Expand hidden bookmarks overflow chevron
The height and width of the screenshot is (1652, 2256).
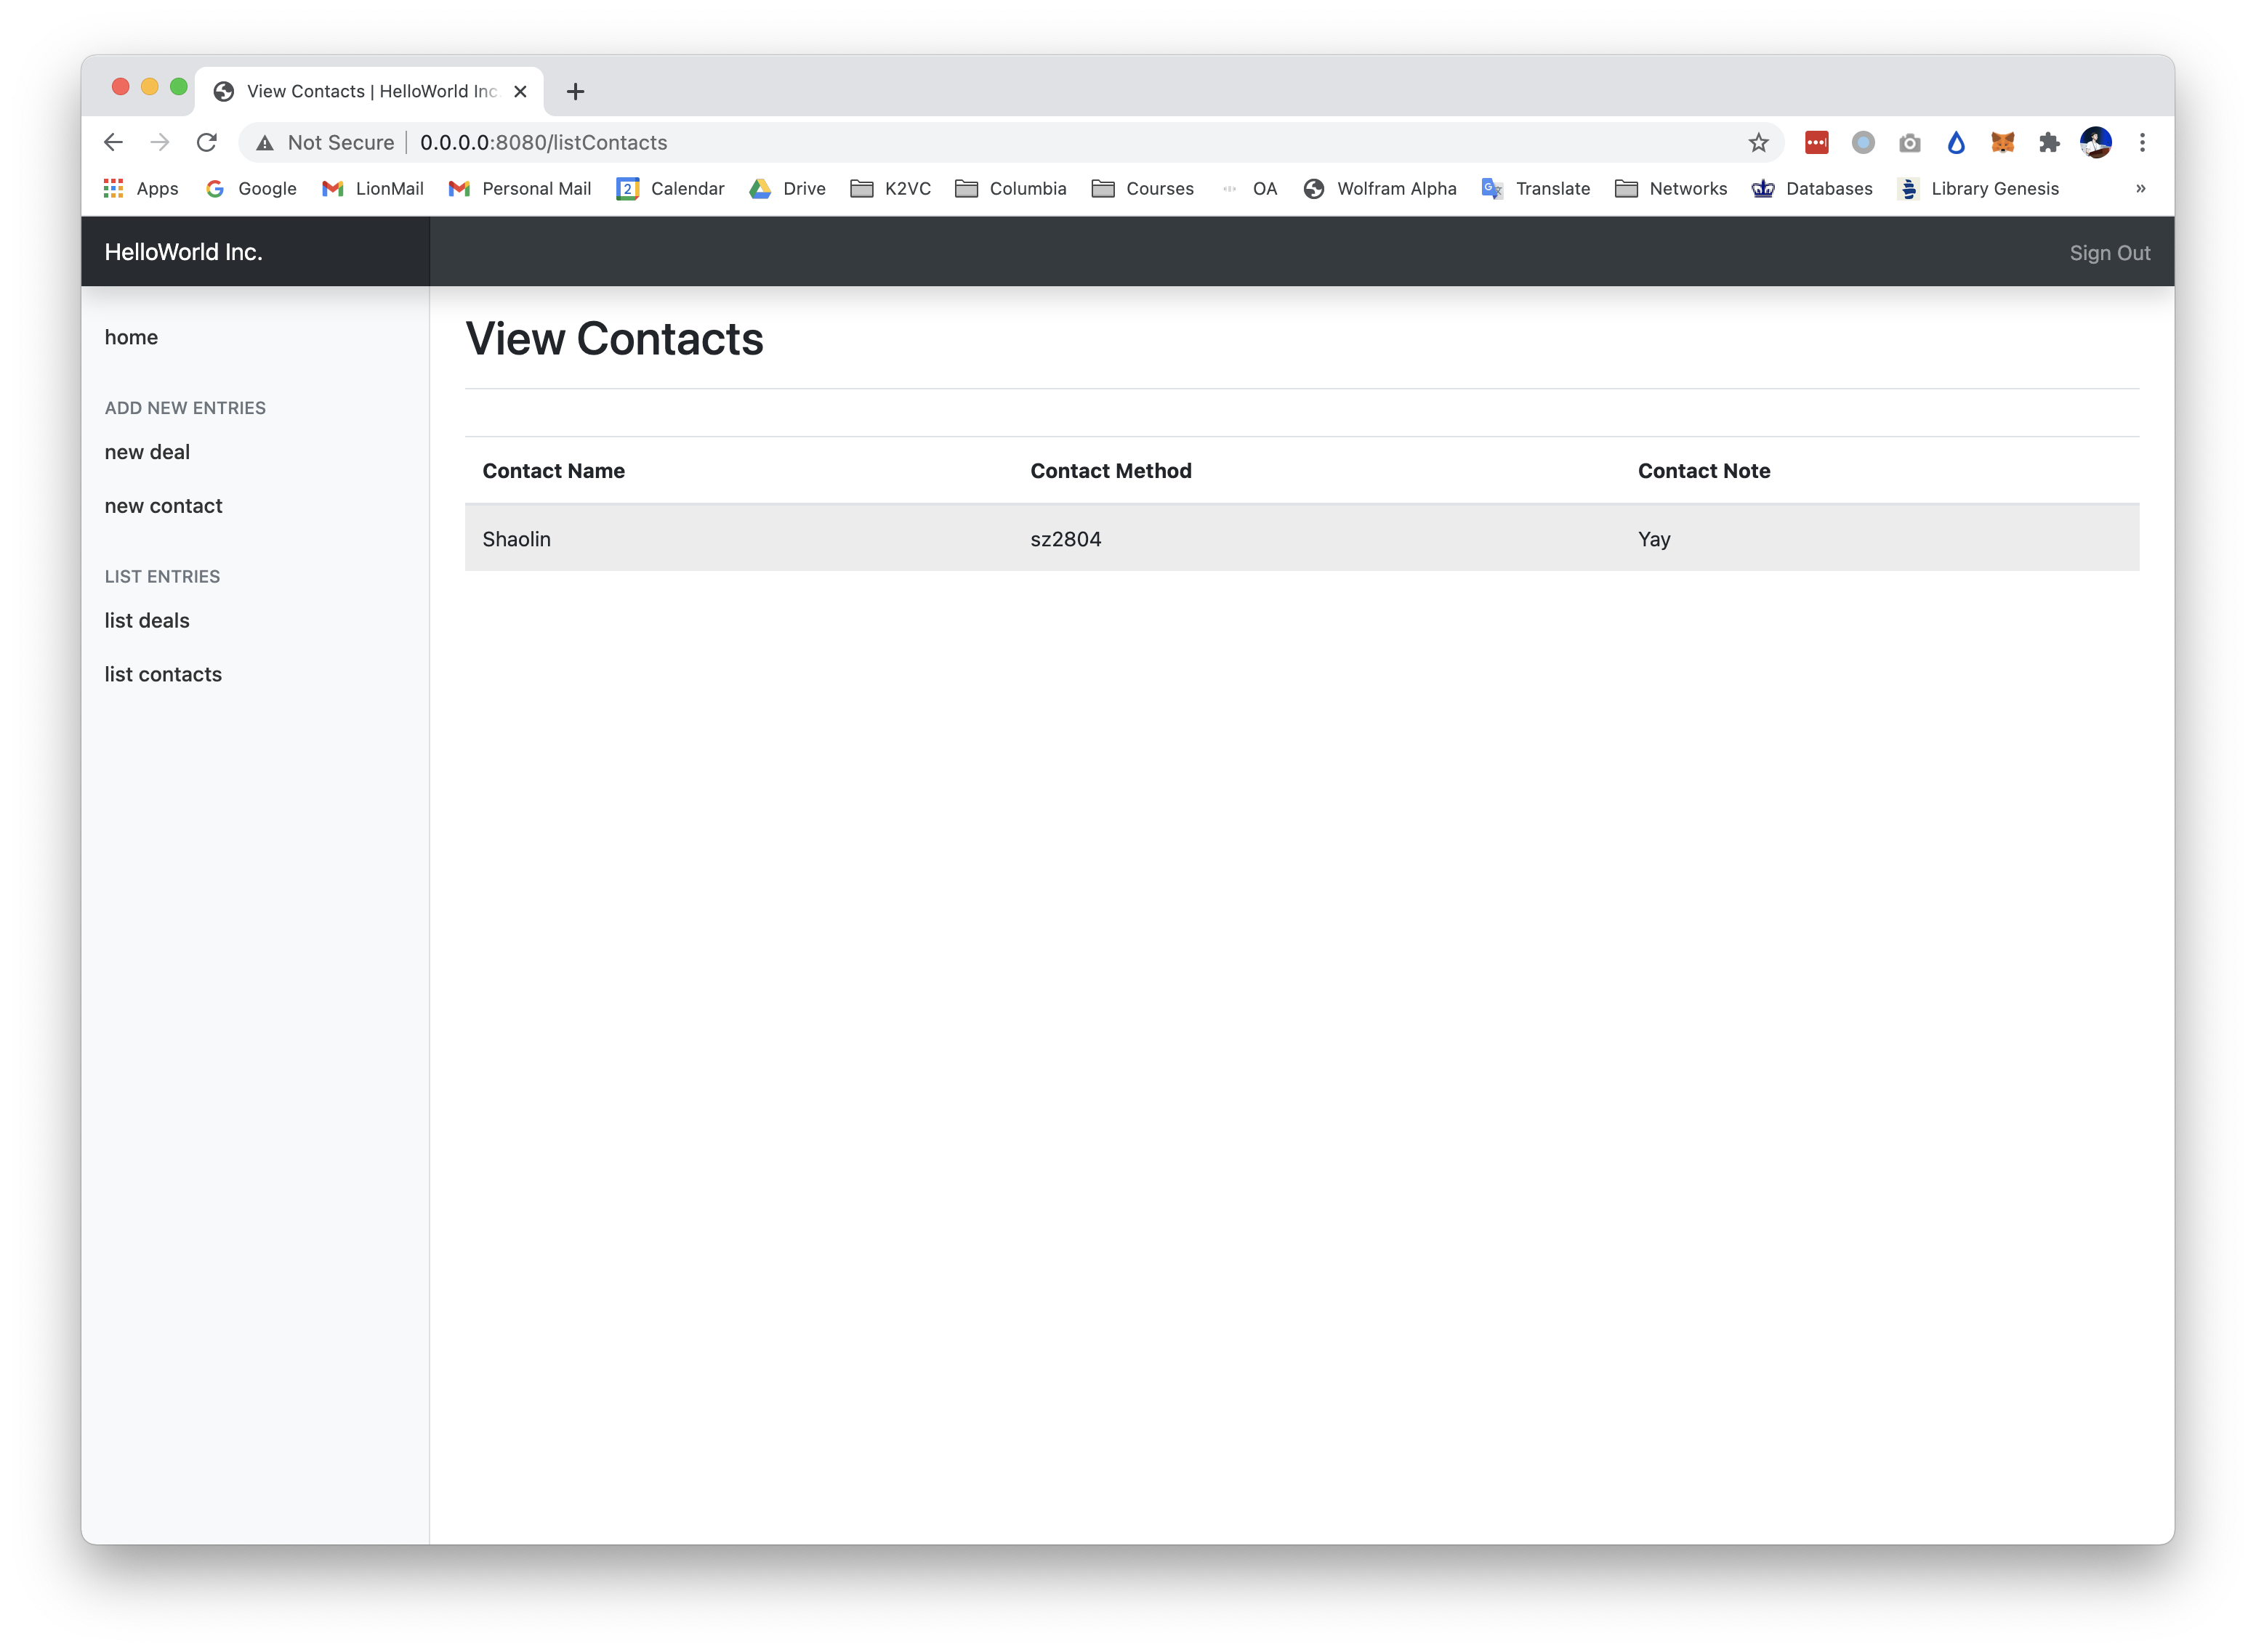2140,188
